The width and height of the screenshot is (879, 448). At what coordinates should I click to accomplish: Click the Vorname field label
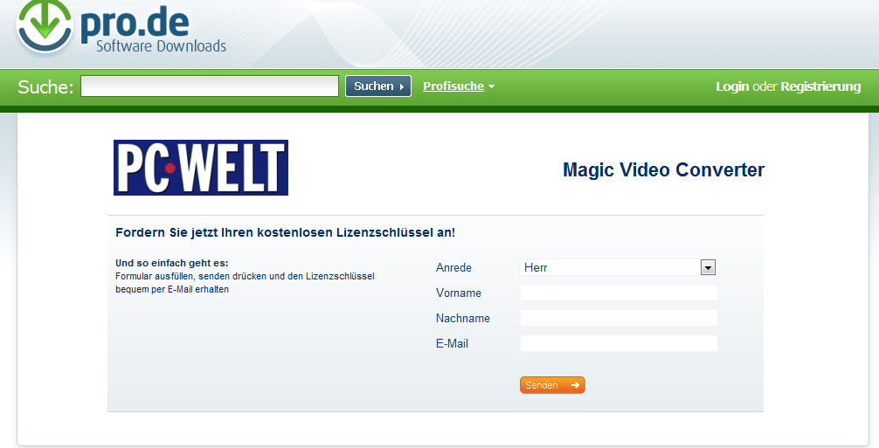[x=459, y=293]
